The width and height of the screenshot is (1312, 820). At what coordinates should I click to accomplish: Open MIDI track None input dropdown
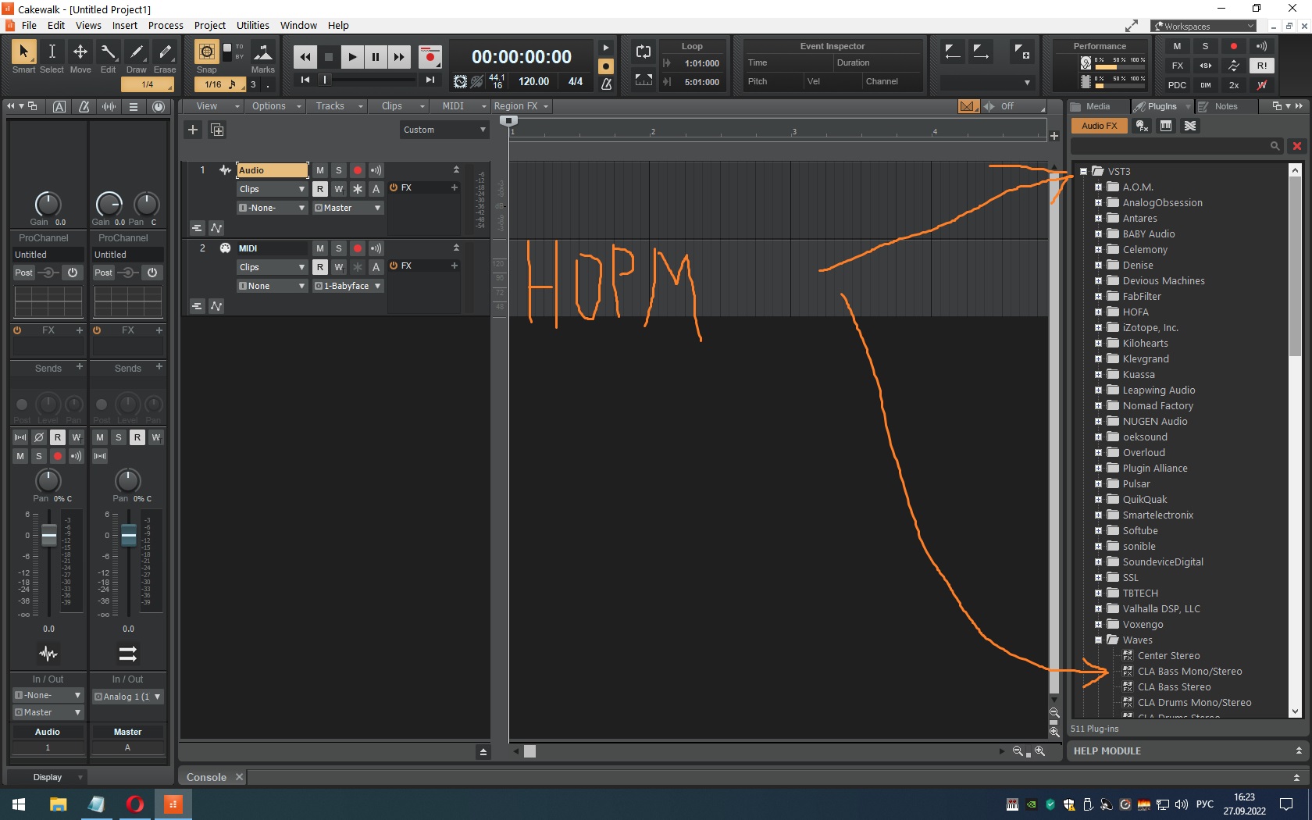click(272, 286)
